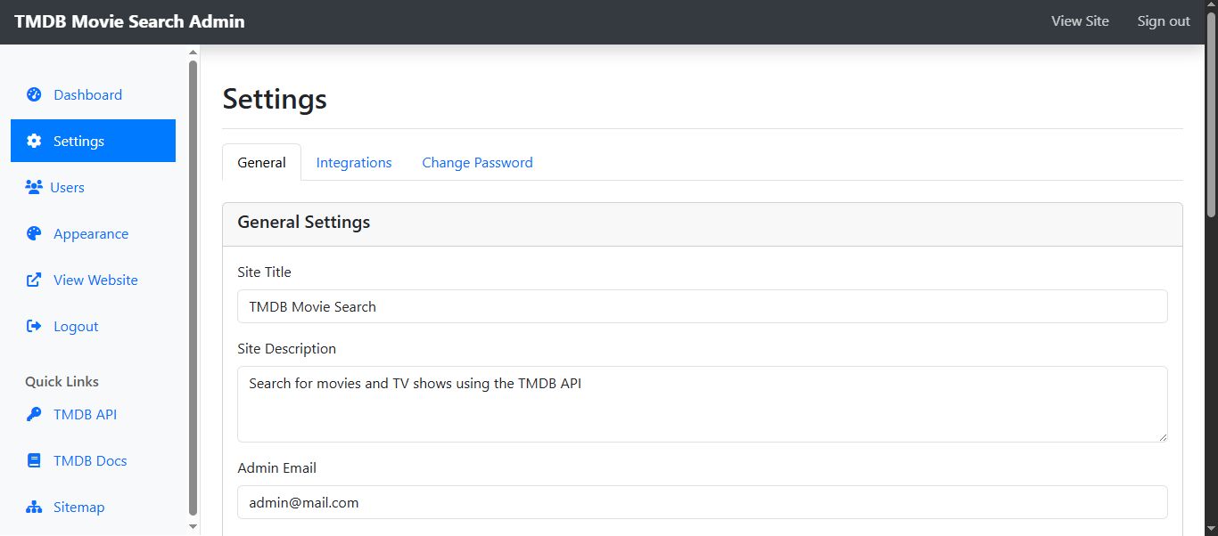Click inside the Site Description textarea

702,403
